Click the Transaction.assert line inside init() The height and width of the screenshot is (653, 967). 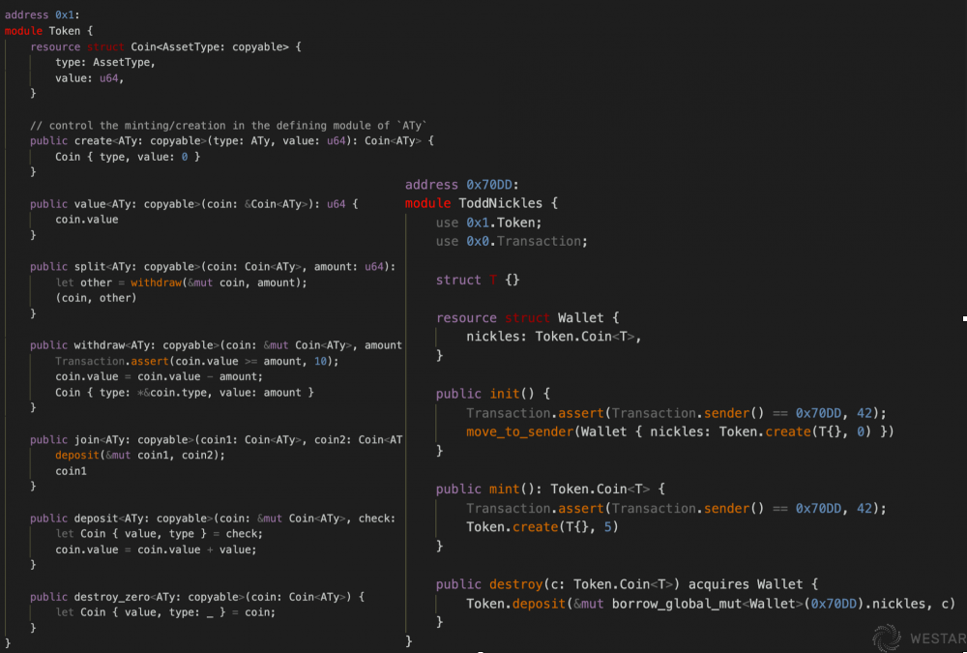tap(676, 413)
